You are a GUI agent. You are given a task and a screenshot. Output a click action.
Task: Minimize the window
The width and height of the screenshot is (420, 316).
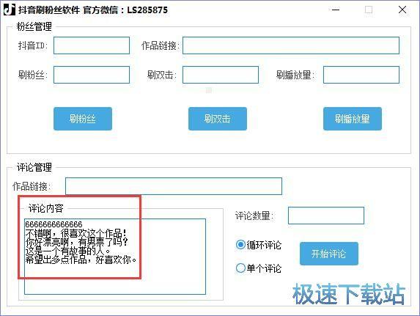pos(336,10)
